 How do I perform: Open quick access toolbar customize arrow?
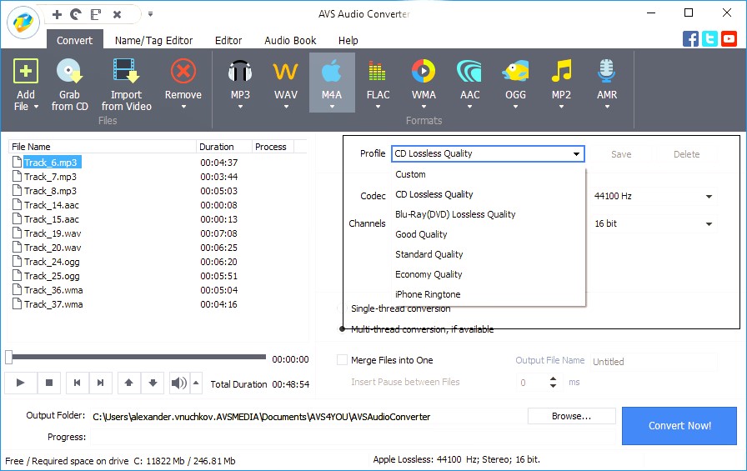coord(151,14)
